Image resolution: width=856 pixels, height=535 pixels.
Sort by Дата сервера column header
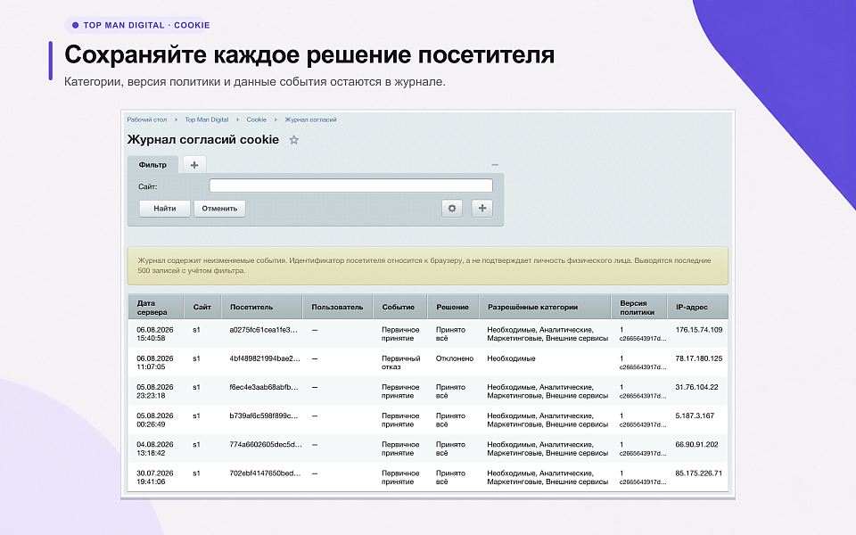(x=156, y=307)
